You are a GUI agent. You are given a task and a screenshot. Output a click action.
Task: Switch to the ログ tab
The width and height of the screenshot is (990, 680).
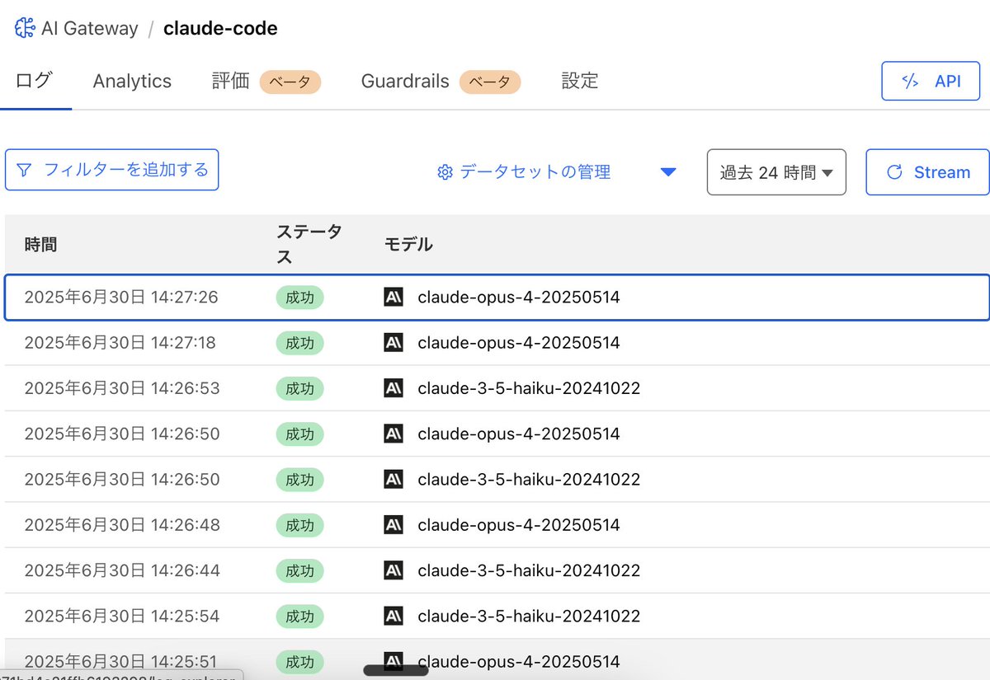click(35, 81)
